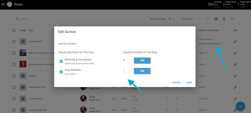The width and height of the screenshot is (251, 113).
Task: Open the rows per page dropdown
Action: click(x=171, y=19)
